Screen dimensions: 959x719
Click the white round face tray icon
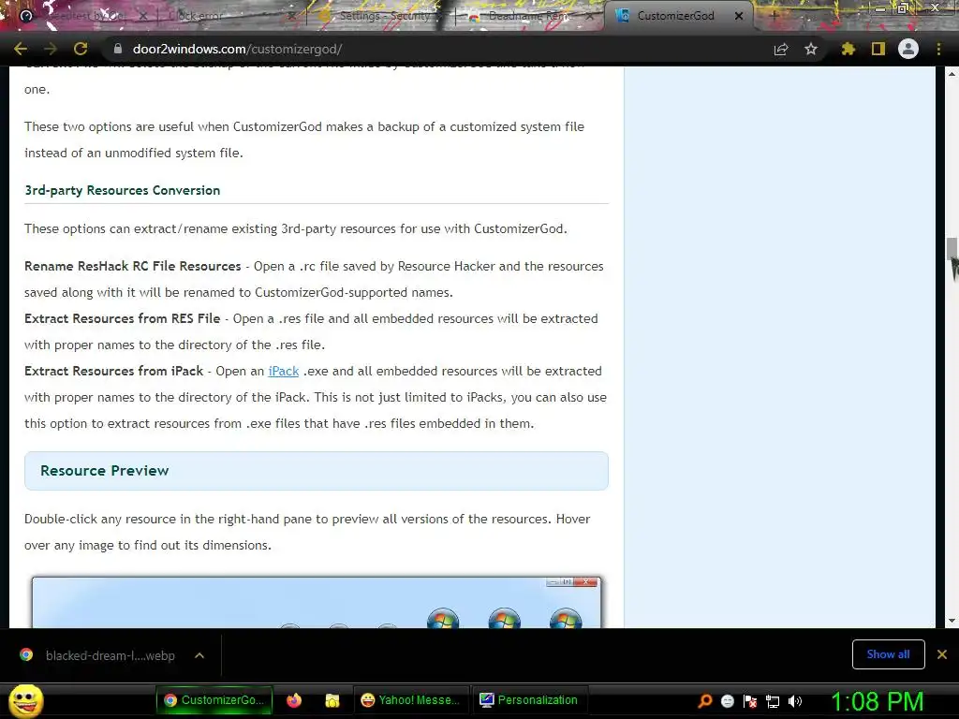tap(727, 700)
